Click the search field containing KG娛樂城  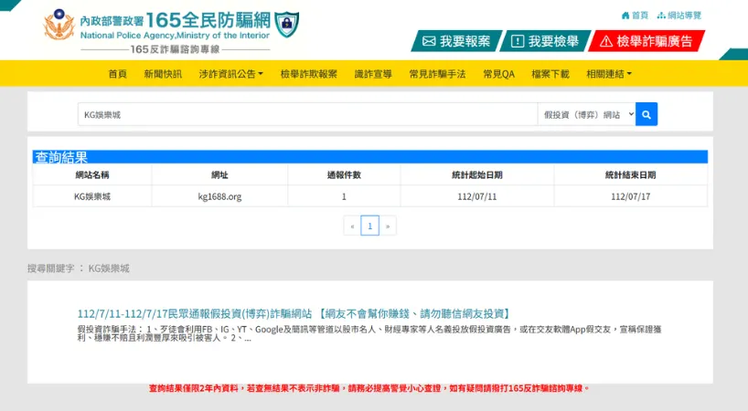pos(307,114)
